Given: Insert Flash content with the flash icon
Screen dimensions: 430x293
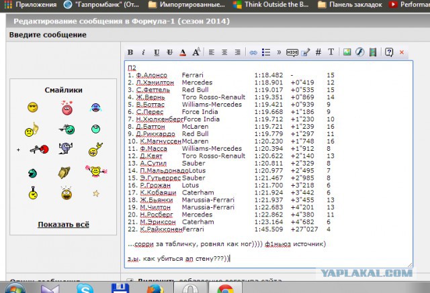Looking at the screenshot, I should [360, 52].
